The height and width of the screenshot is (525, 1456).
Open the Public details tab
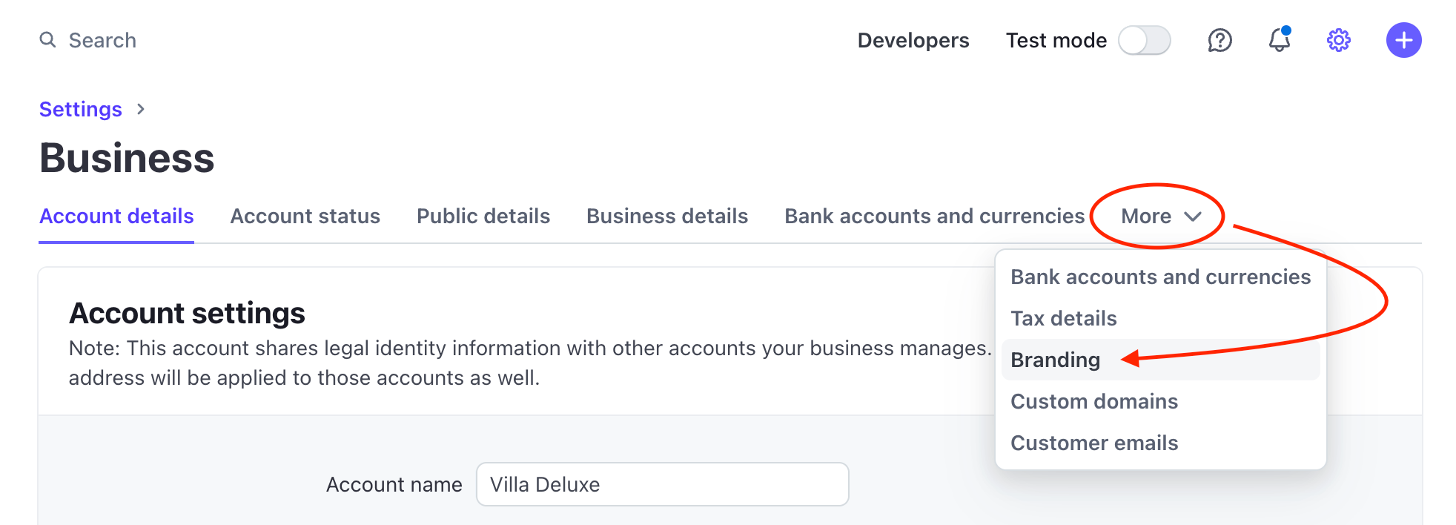point(483,216)
